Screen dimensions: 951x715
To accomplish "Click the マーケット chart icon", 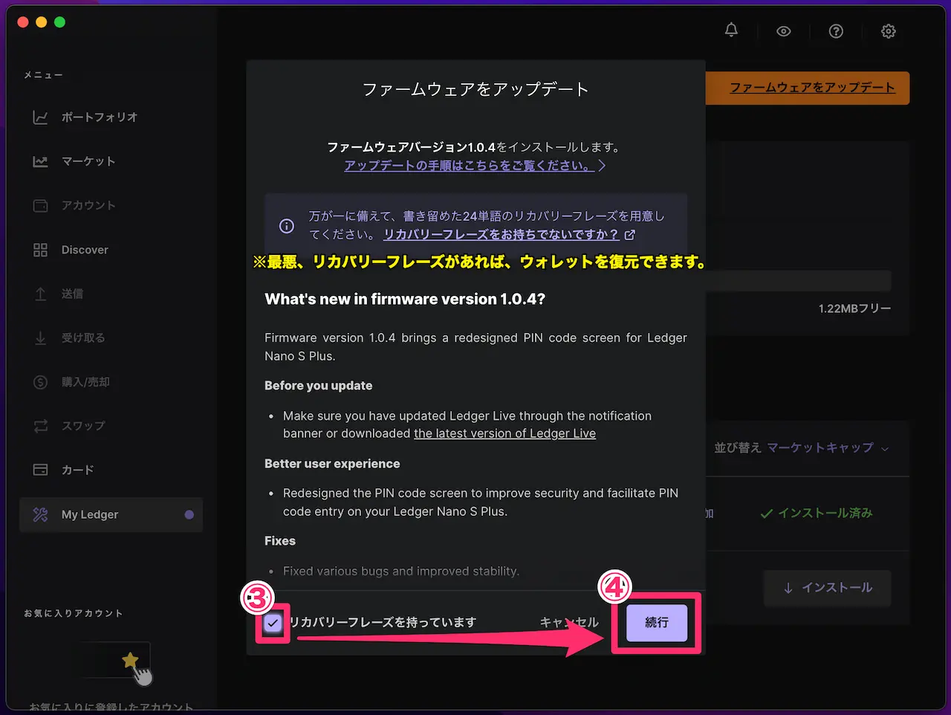I will pyautogui.click(x=40, y=161).
